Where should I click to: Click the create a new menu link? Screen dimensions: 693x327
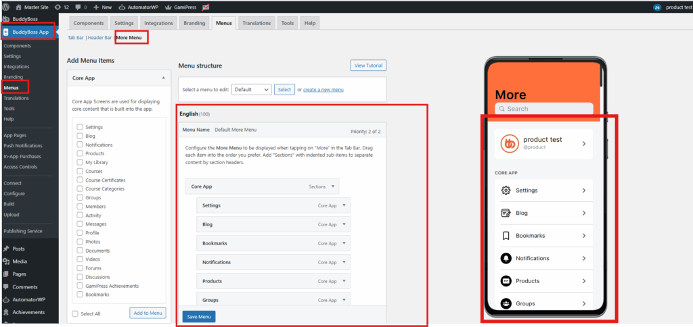click(x=323, y=90)
